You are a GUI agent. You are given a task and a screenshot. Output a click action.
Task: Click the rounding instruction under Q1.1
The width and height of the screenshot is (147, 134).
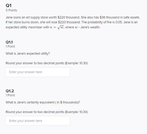pyautogui.click(x=47, y=63)
